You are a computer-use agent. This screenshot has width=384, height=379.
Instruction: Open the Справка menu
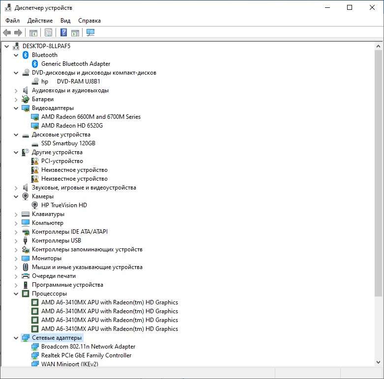tap(89, 21)
